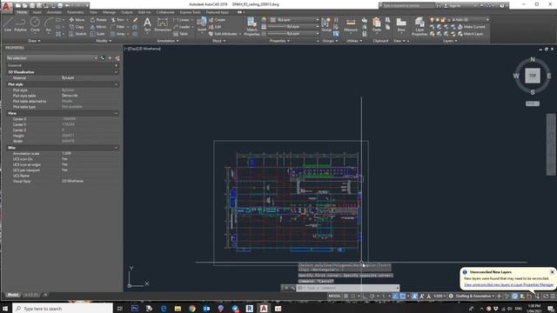This screenshot has height=313, width=557.
Task: Collapse the View section in Properties
Action: tap(116, 113)
